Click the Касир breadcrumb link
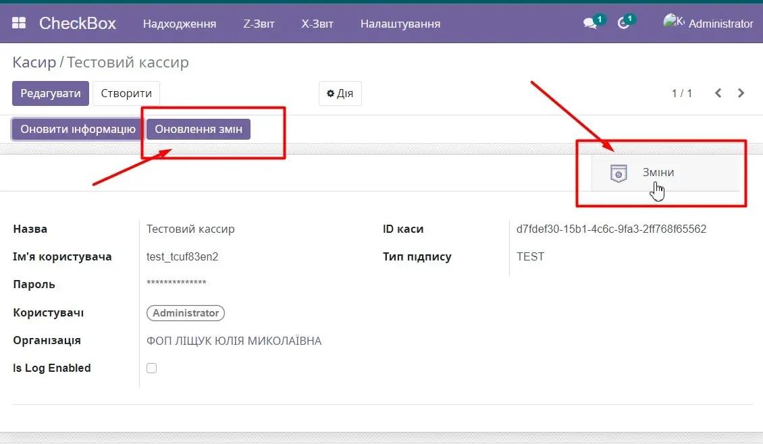This screenshot has height=444, width=763. [34, 63]
